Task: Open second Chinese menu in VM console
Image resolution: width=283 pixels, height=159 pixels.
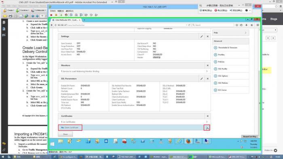Action: 61,11
